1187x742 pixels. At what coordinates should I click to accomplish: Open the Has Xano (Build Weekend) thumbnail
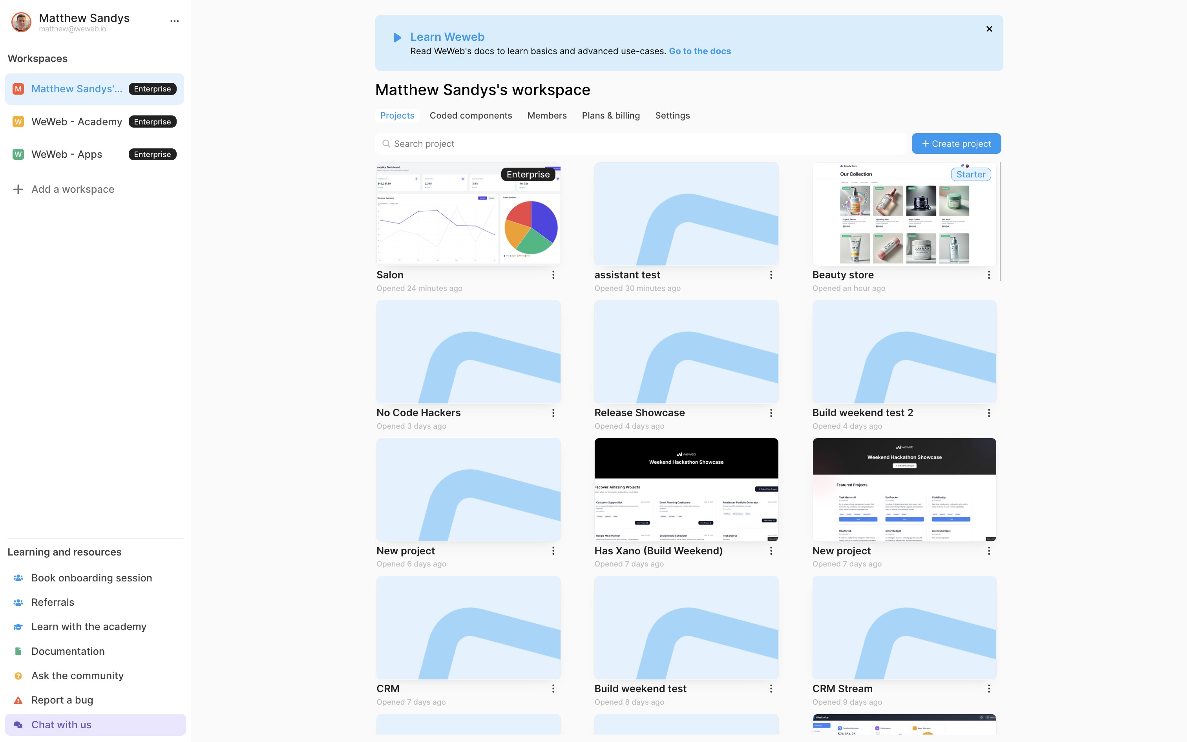click(x=686, y=490)
